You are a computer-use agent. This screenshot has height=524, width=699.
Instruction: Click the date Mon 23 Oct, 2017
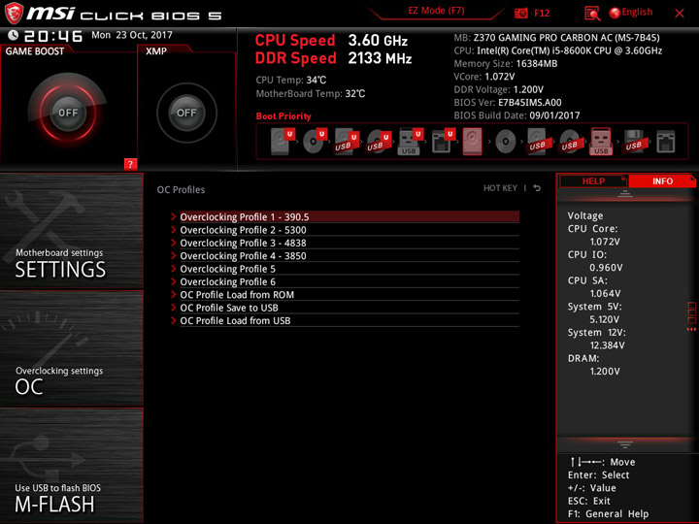click(132, 35)
